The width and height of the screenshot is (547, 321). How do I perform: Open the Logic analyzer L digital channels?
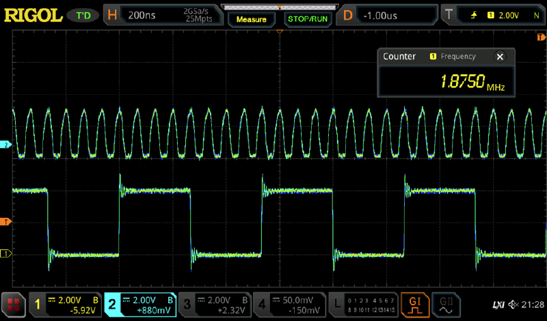point(361,303)
